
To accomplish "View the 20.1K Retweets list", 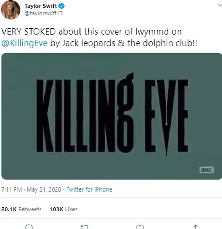I will pyautogui.click(x=21, y=209).
